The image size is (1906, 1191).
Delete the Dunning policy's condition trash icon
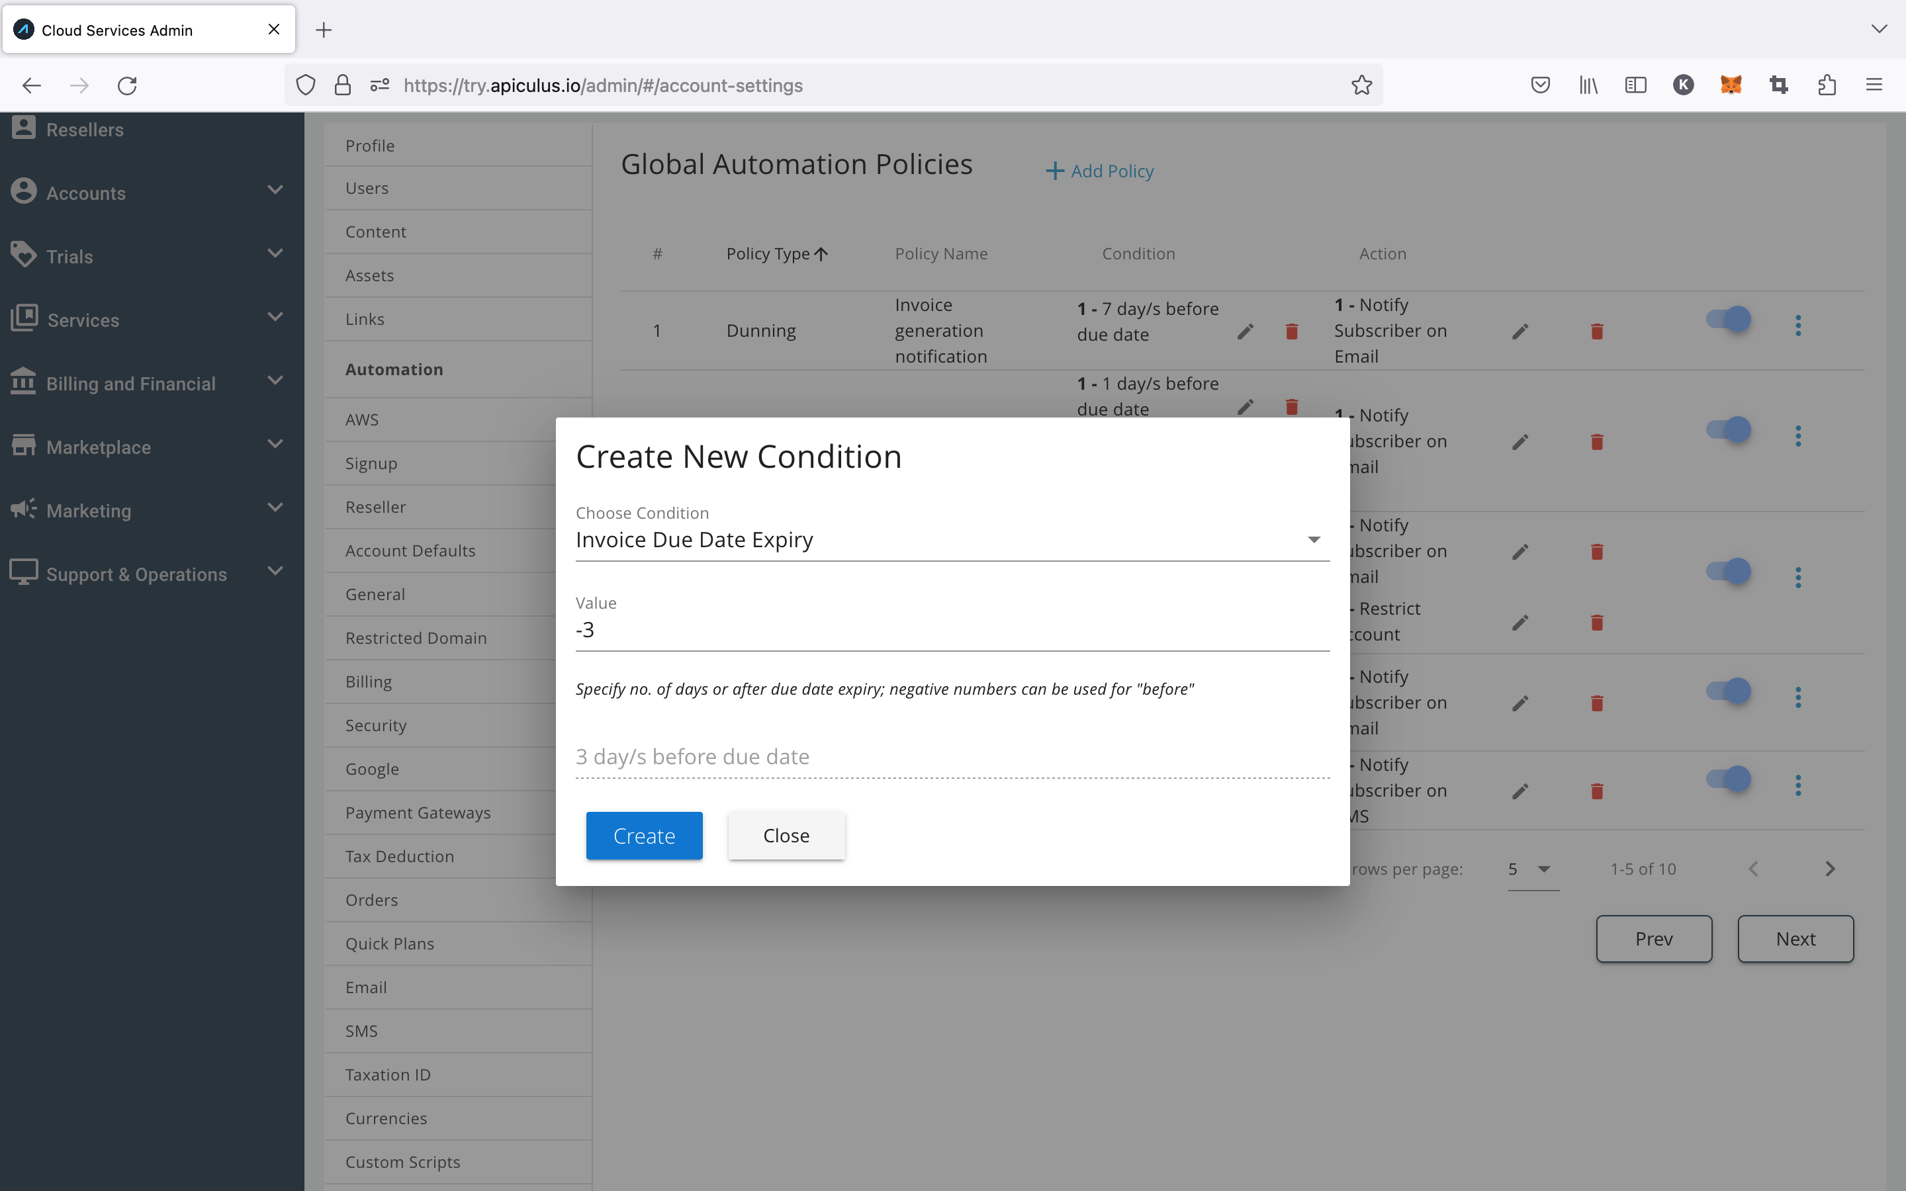(x=1292, y=331)
